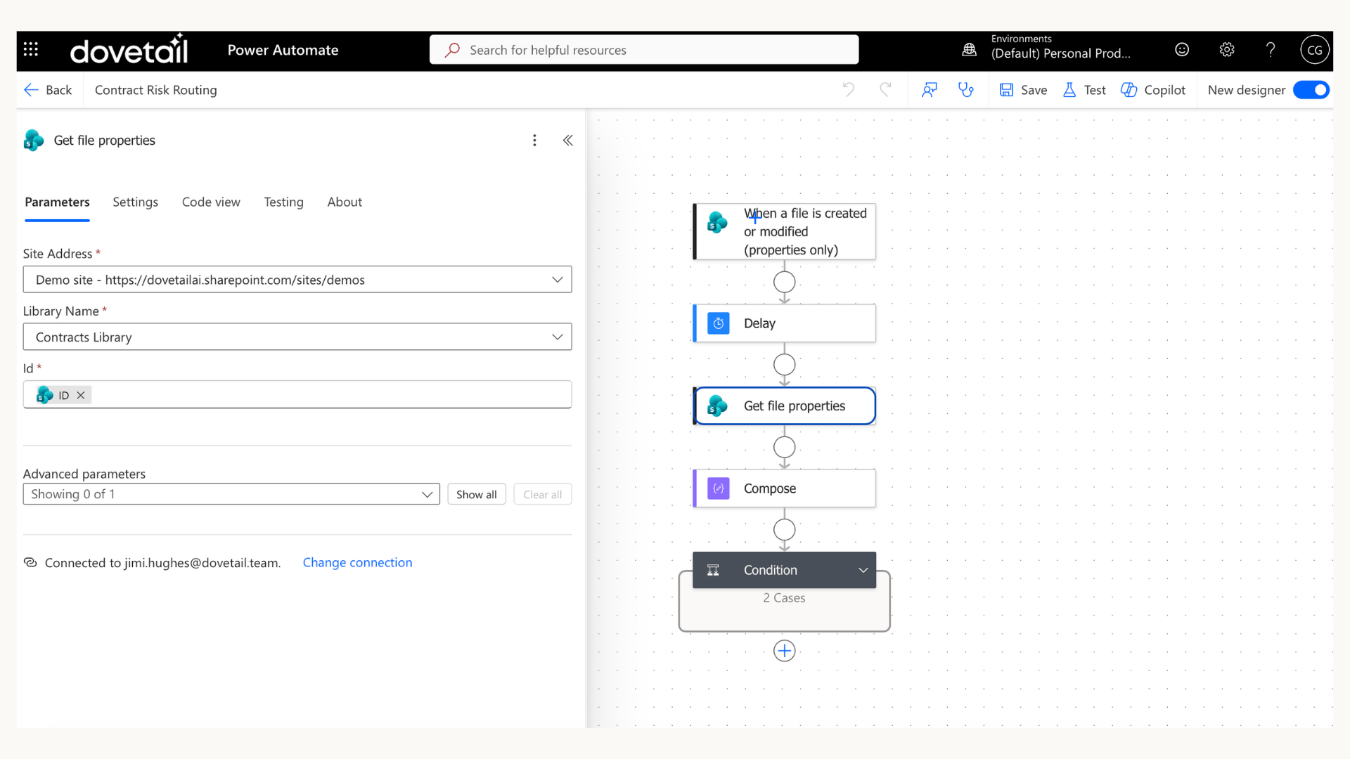Click the Change connection link
Image resolution: width=1350 pixels, height=759 pixels.
[x=357, y=562]
